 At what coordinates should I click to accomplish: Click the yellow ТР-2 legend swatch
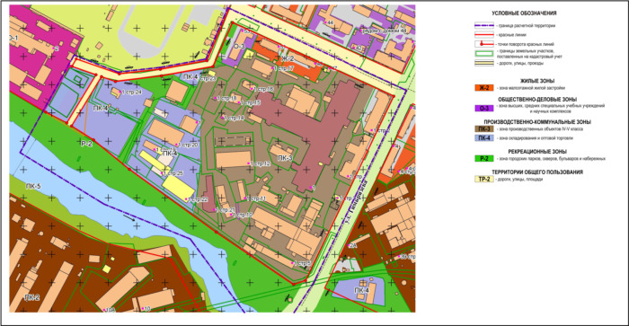coord(484,180)
